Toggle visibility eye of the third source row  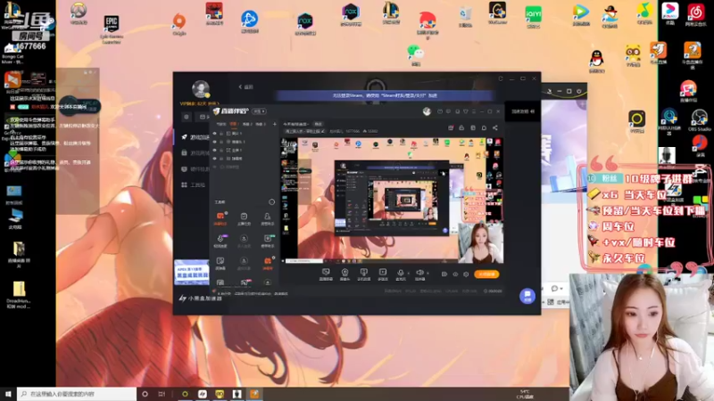(x=214, y=150)
